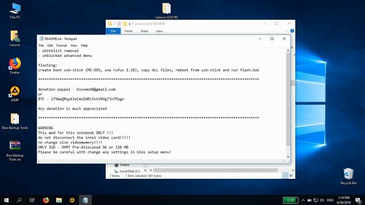
Task: Show hidden system tray icons
Action: click(303, 200)
